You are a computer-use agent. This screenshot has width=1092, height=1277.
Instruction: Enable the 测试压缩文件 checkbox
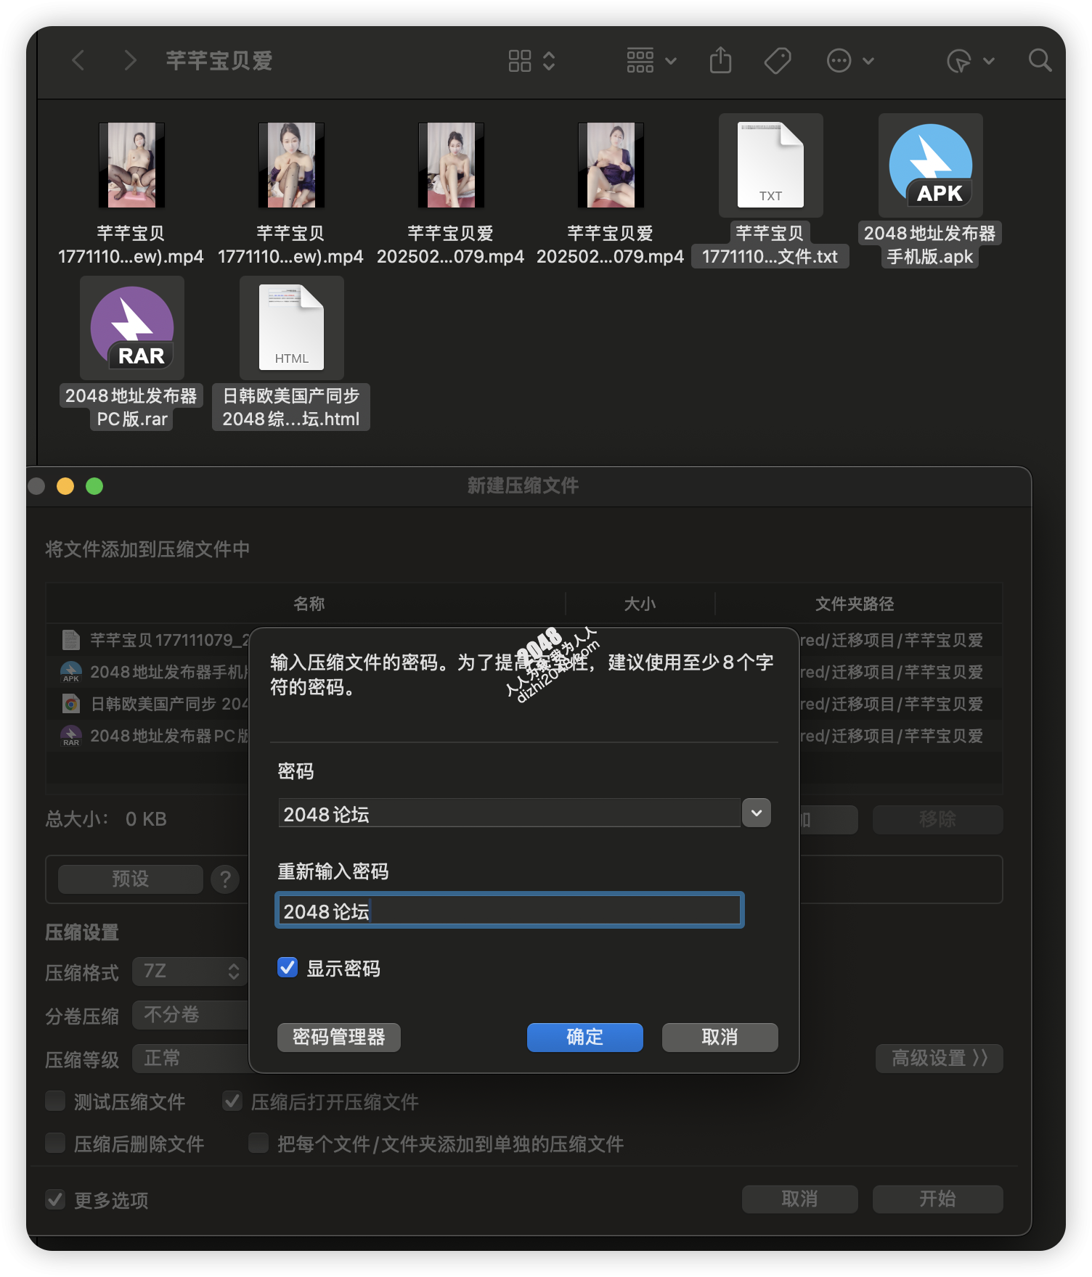[x=56, y=1101]
